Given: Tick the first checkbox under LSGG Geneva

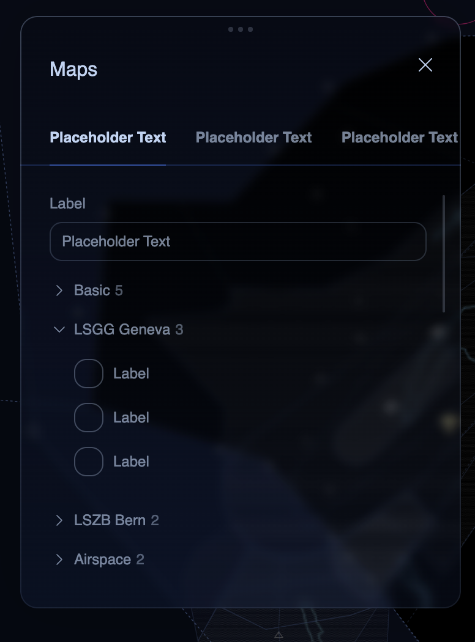Looking at the screenshot, I should click(x=89, y=374).
